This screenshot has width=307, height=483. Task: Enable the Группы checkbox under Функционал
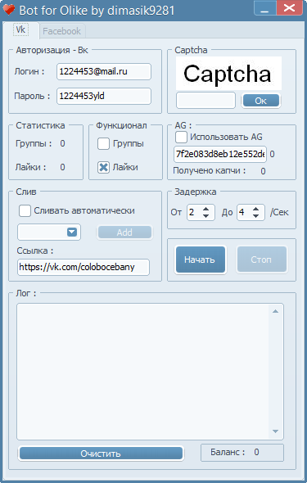[x=103, y=143]
